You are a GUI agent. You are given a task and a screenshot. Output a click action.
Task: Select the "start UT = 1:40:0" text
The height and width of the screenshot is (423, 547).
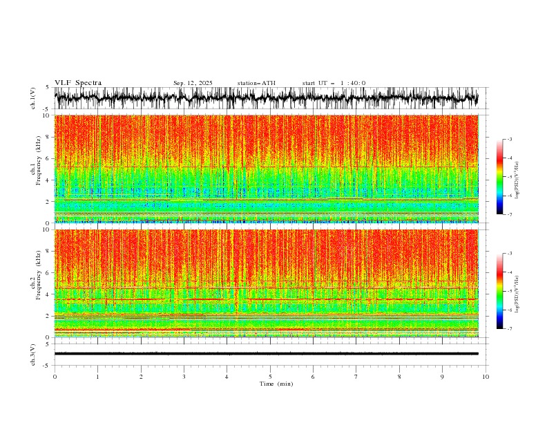coord(334,83)
